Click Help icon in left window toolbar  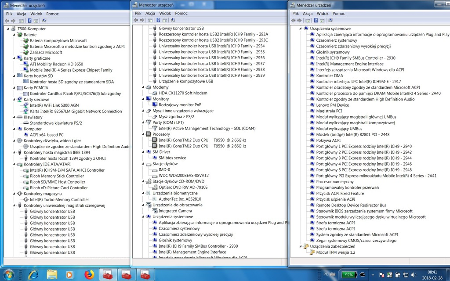(29, 21)
